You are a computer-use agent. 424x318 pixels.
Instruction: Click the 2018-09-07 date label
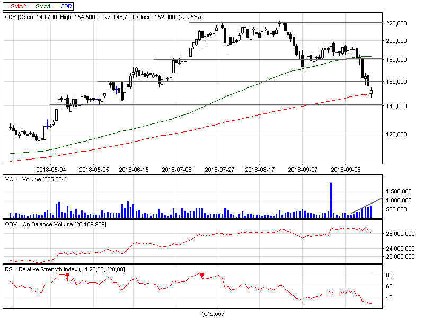coord(303,170)
